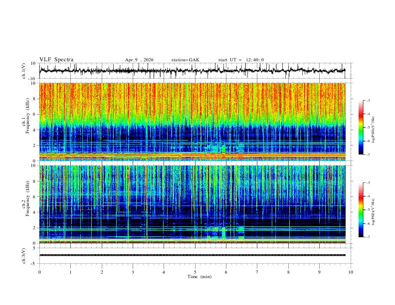The image size is (395, 305).
Task: Click the ch.1 spectrogram panel
Action: 192,122
